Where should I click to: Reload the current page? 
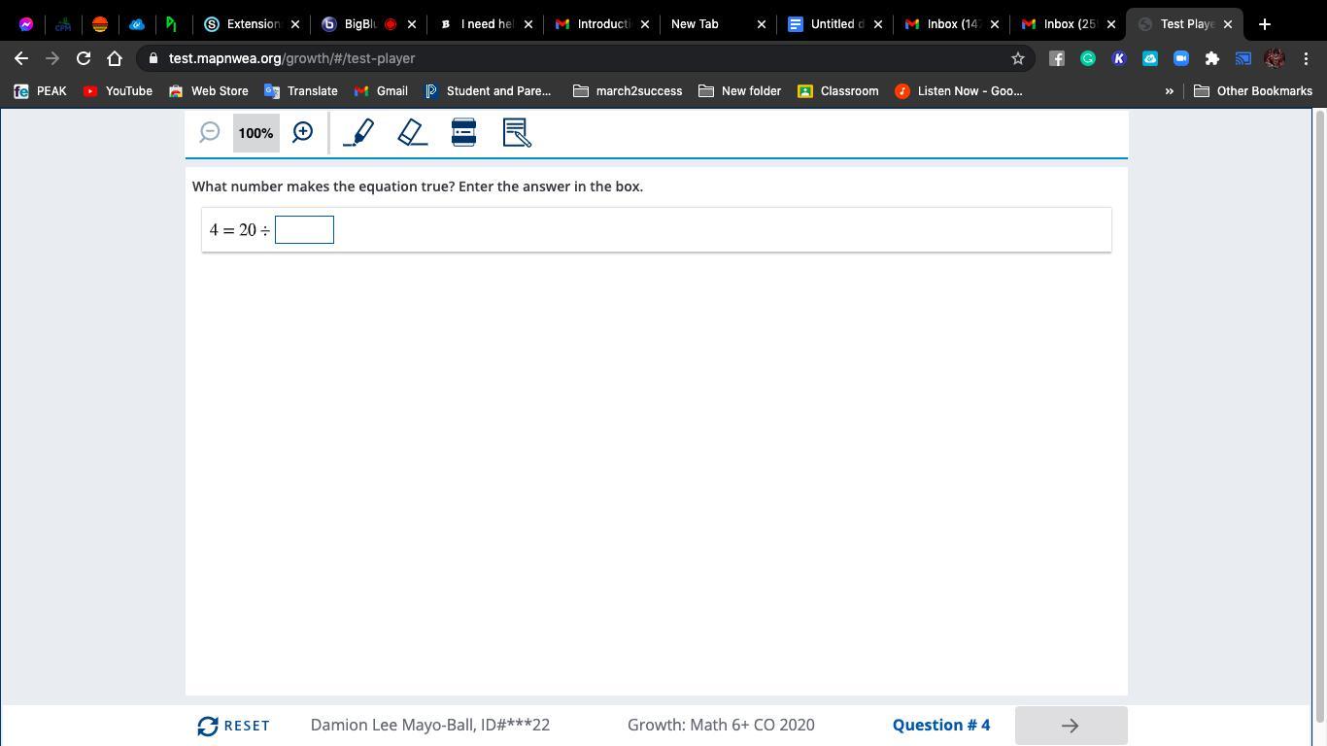84,58
